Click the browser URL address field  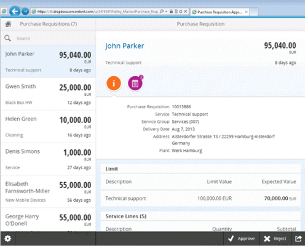97,12
